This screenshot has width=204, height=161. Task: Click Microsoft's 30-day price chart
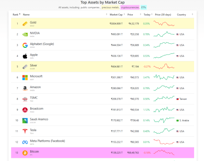click(x=164, y=77)
